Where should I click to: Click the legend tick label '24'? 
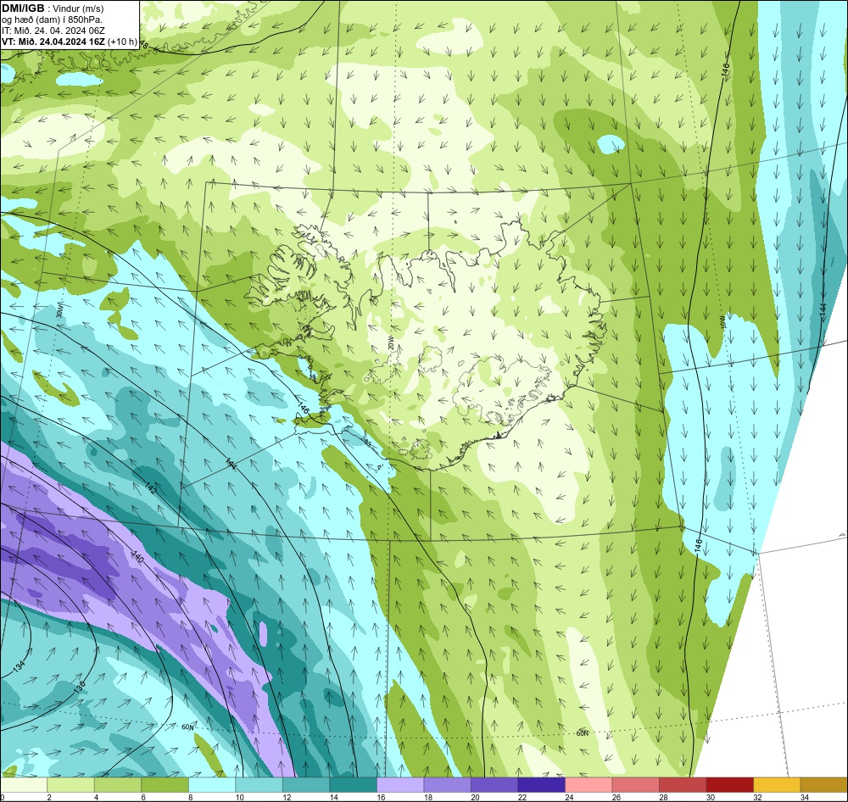569,797
